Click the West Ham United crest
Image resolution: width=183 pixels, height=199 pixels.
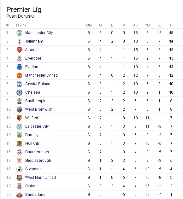(20, 178)
